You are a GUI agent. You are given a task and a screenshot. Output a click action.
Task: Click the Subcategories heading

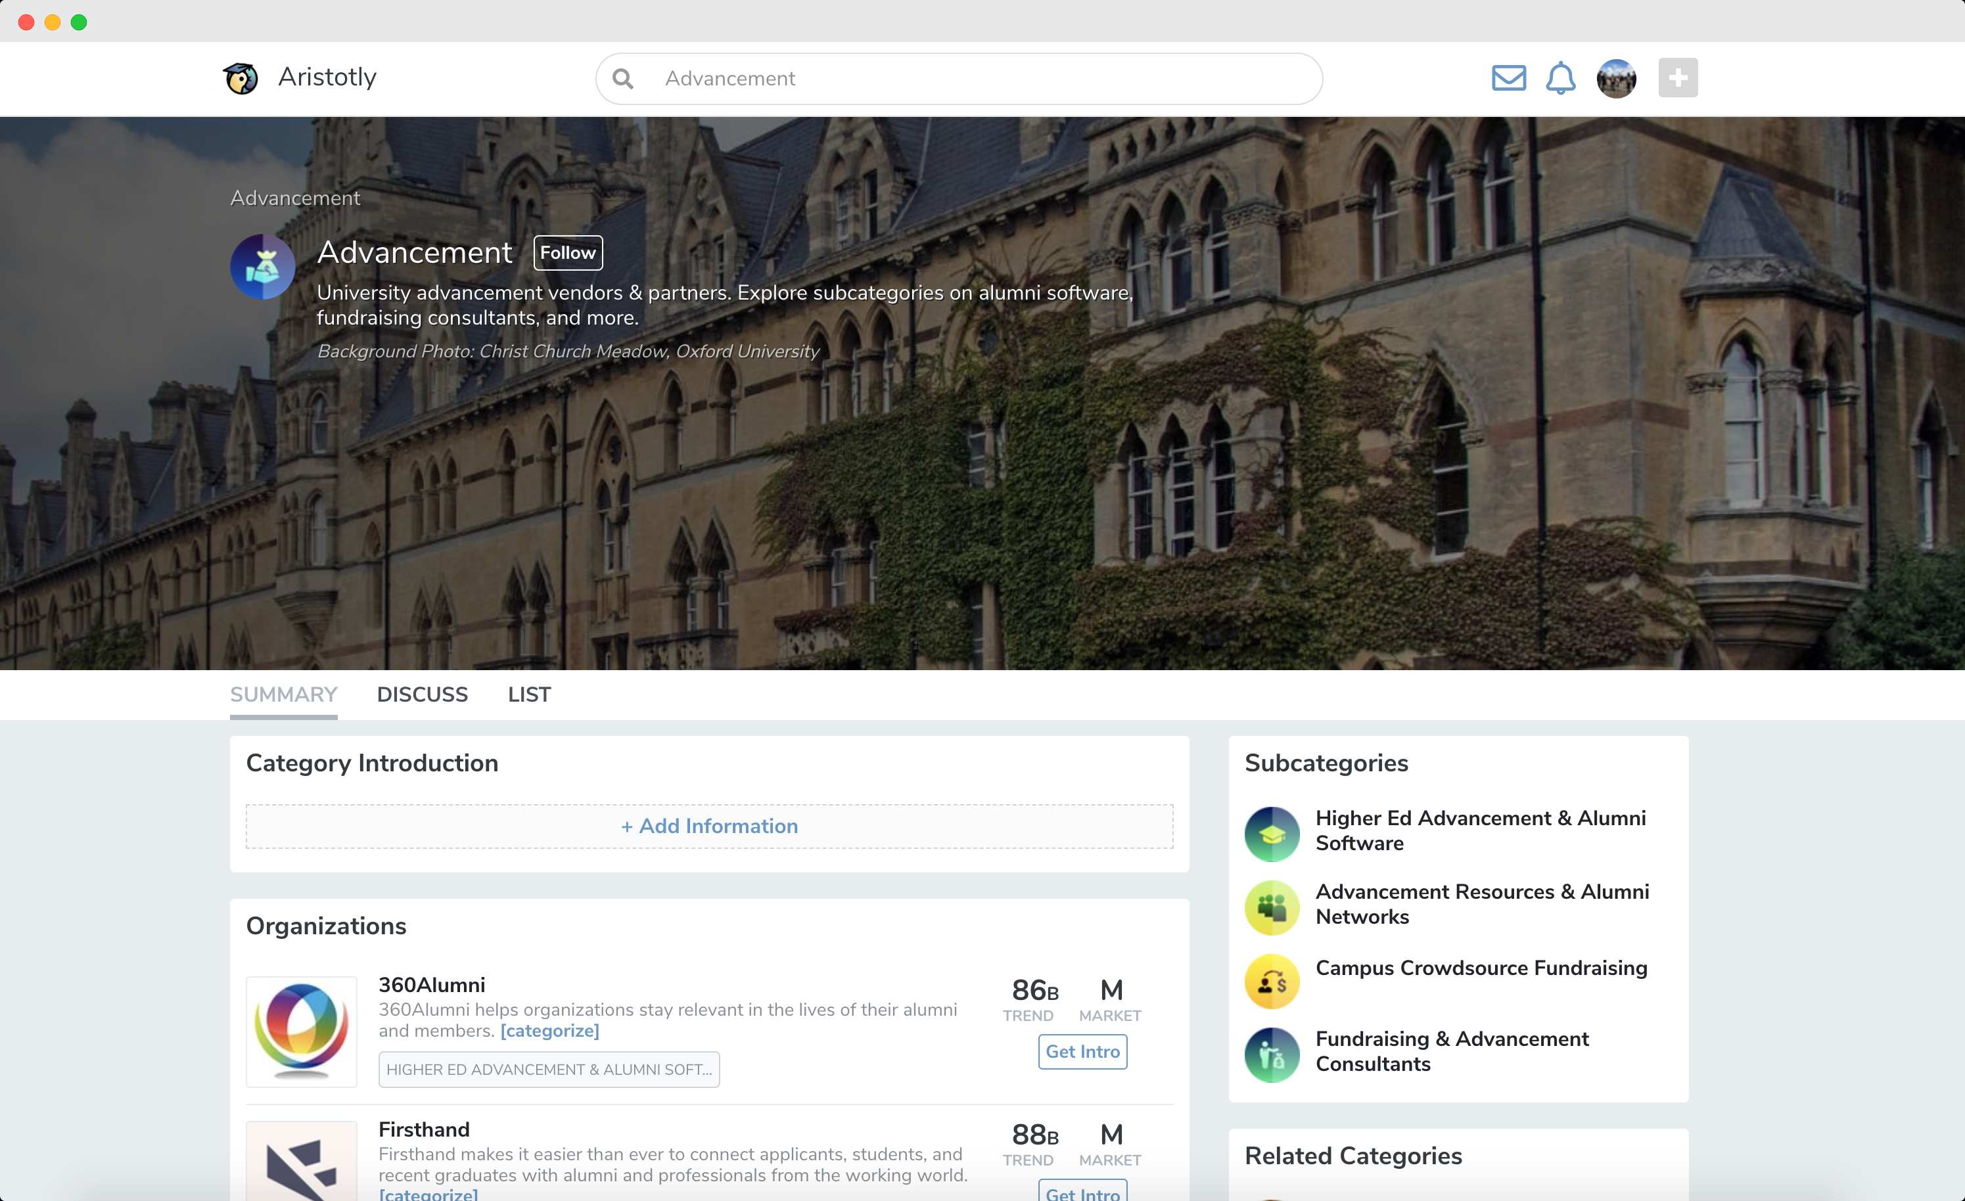coord(1326,763)
